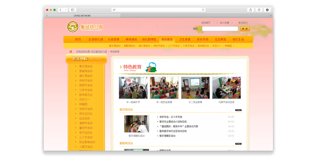Open the 卫生保健 menu item
The height and width of the screenshot is (162, 313).
point(185,39)
